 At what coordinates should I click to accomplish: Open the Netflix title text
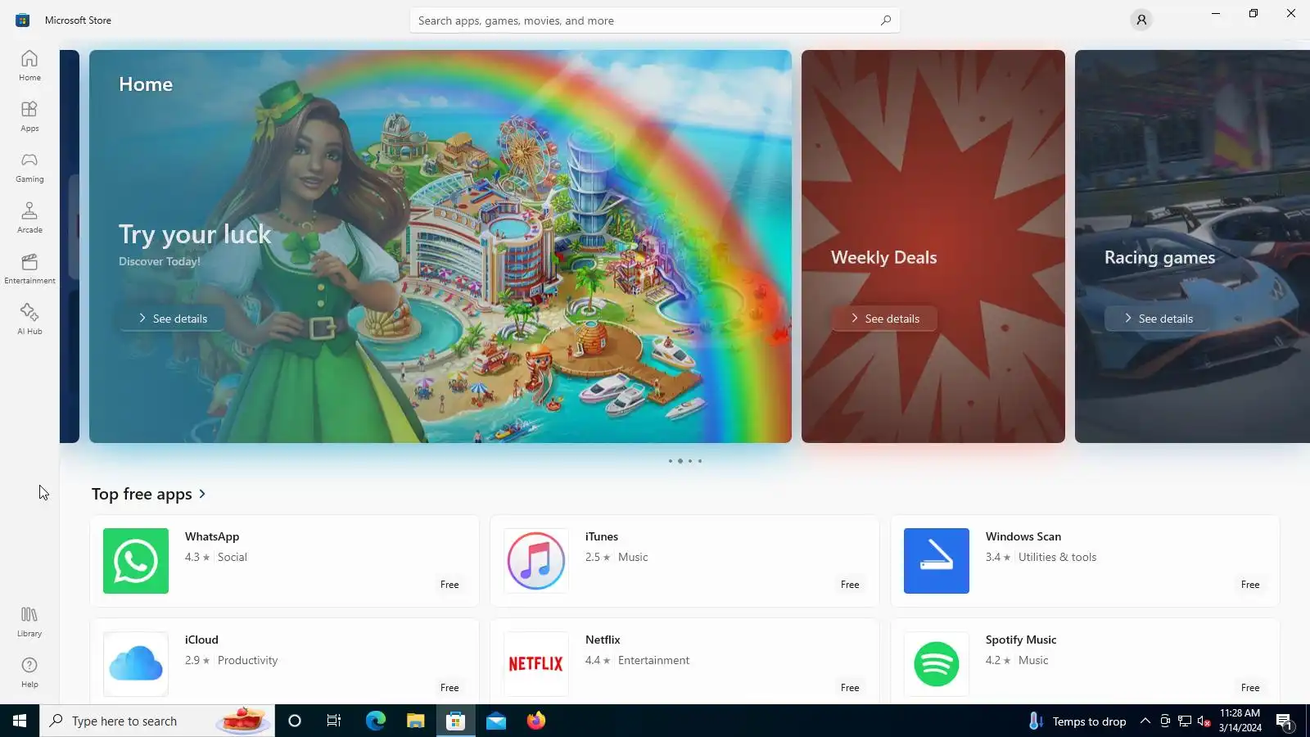pyautogui.click(x=603, y=640)
